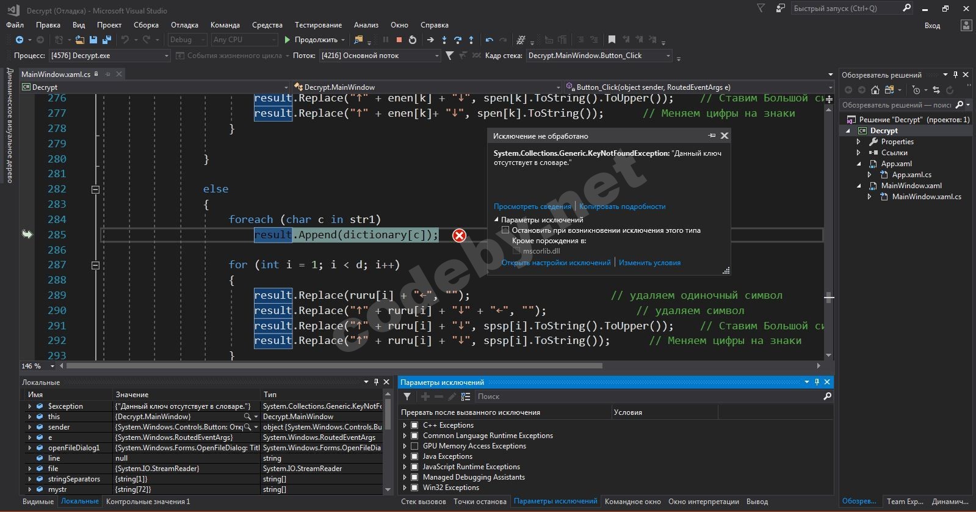The width and height of the screenshot is (976, 512).
Task: Click the Save All toolbar icon
Action: [107, 40]
